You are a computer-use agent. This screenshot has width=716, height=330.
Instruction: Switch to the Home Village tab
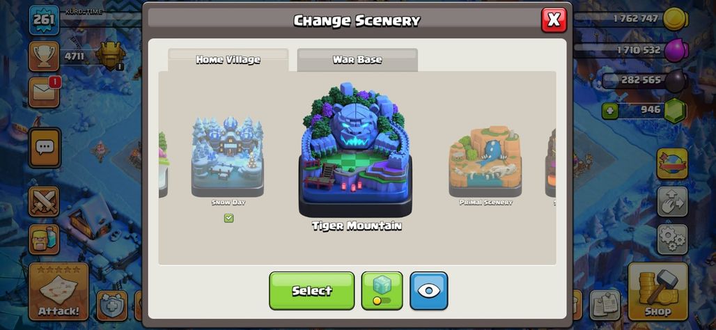(228, 60)
